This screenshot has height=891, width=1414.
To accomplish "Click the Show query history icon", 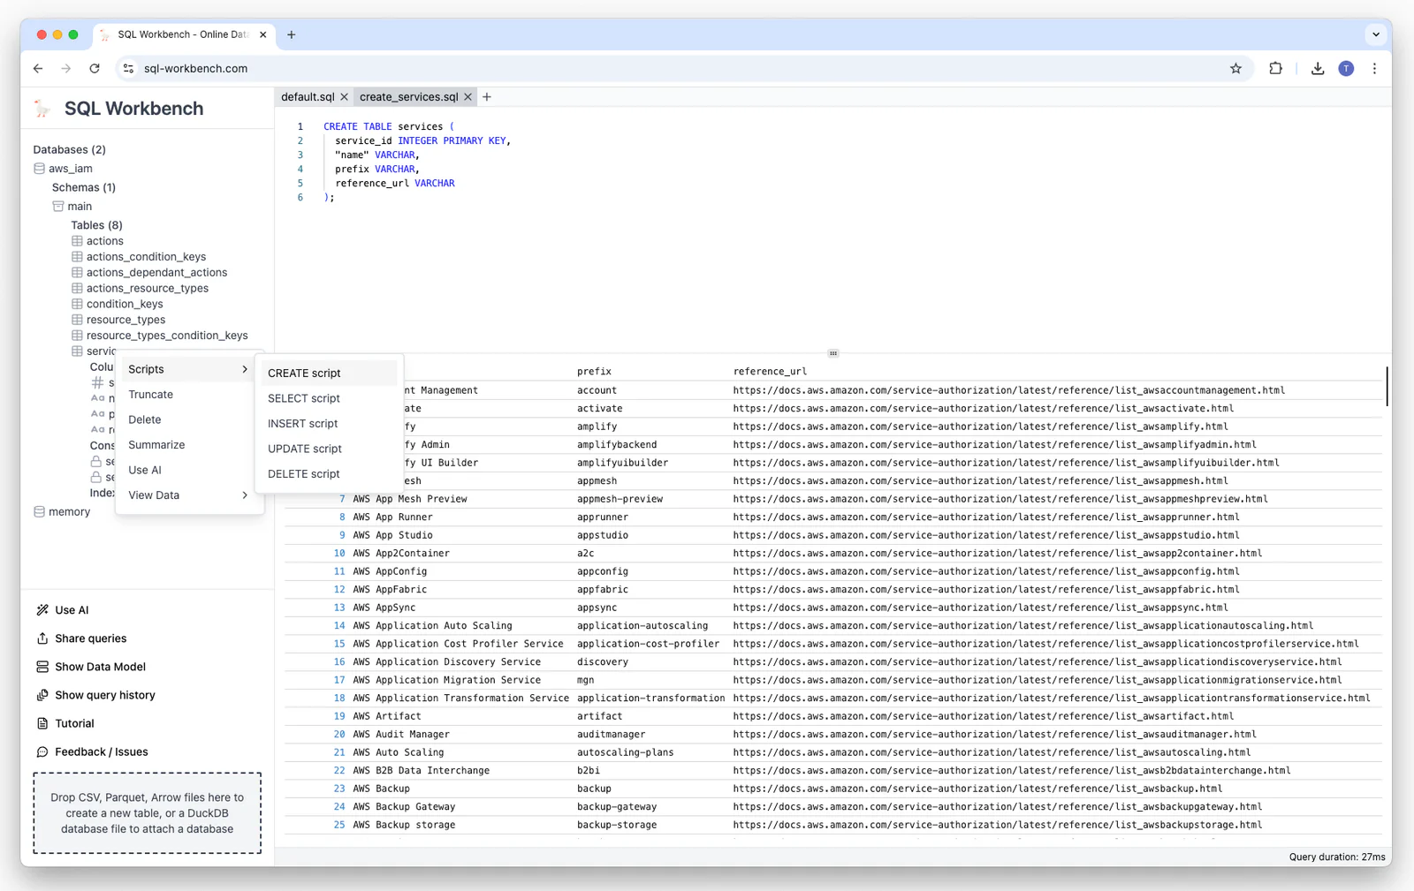I will click(x=42, y=695).
